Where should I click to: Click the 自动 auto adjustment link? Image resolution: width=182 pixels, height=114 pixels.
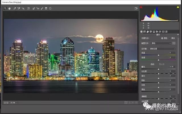click(153, 64)
